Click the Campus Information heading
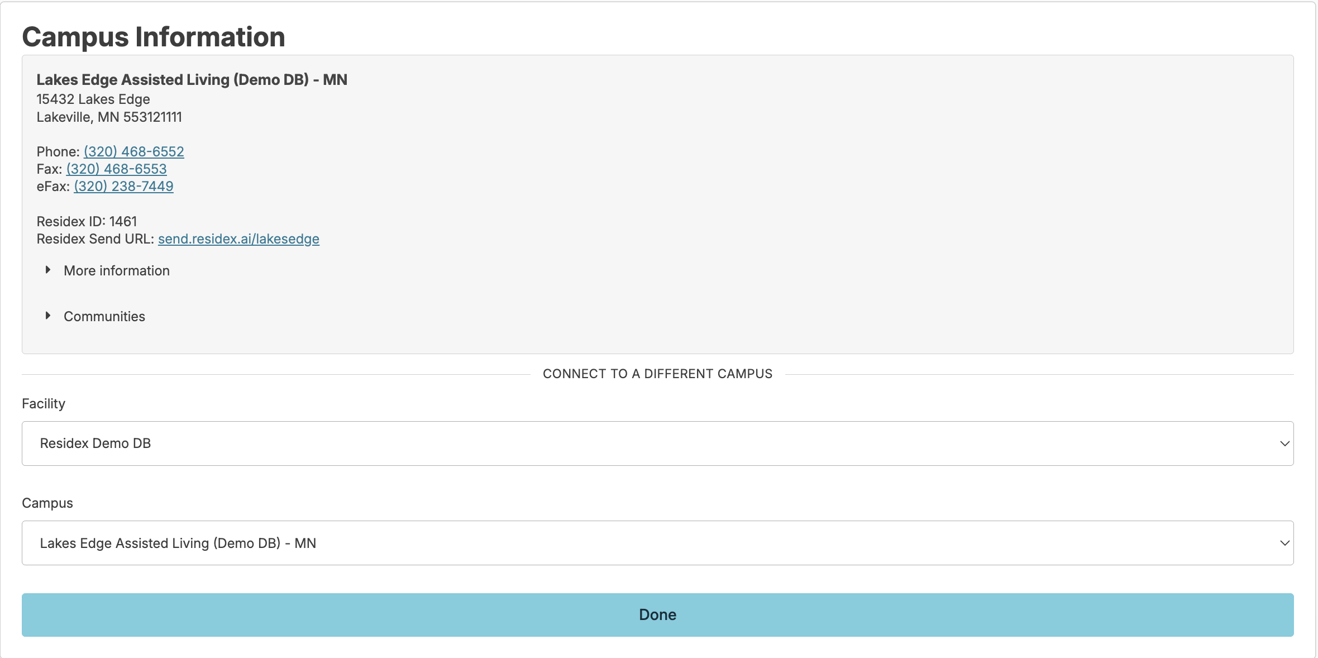The height and width of the screenshot is (658, 1318). [154, 37]
